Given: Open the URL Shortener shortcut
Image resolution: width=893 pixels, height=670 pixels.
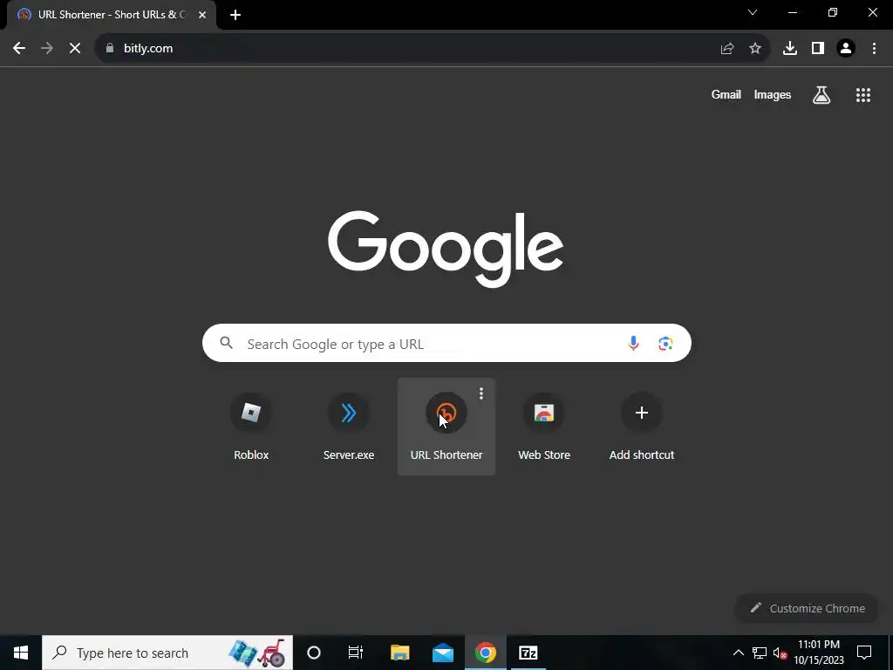Looking at the screenshot, I should click(446, 426).
